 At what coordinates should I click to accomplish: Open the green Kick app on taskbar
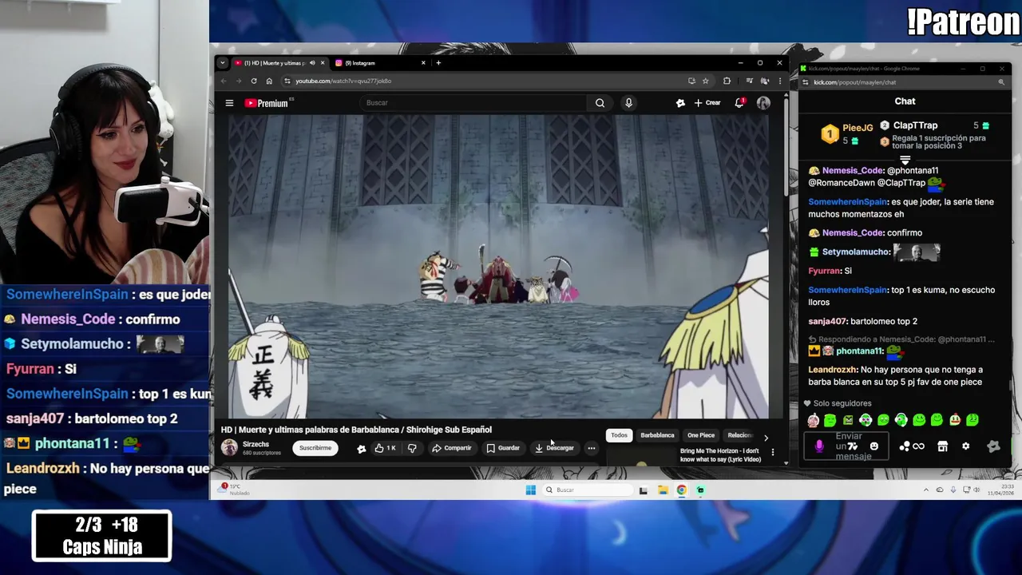tap(700, 490)
